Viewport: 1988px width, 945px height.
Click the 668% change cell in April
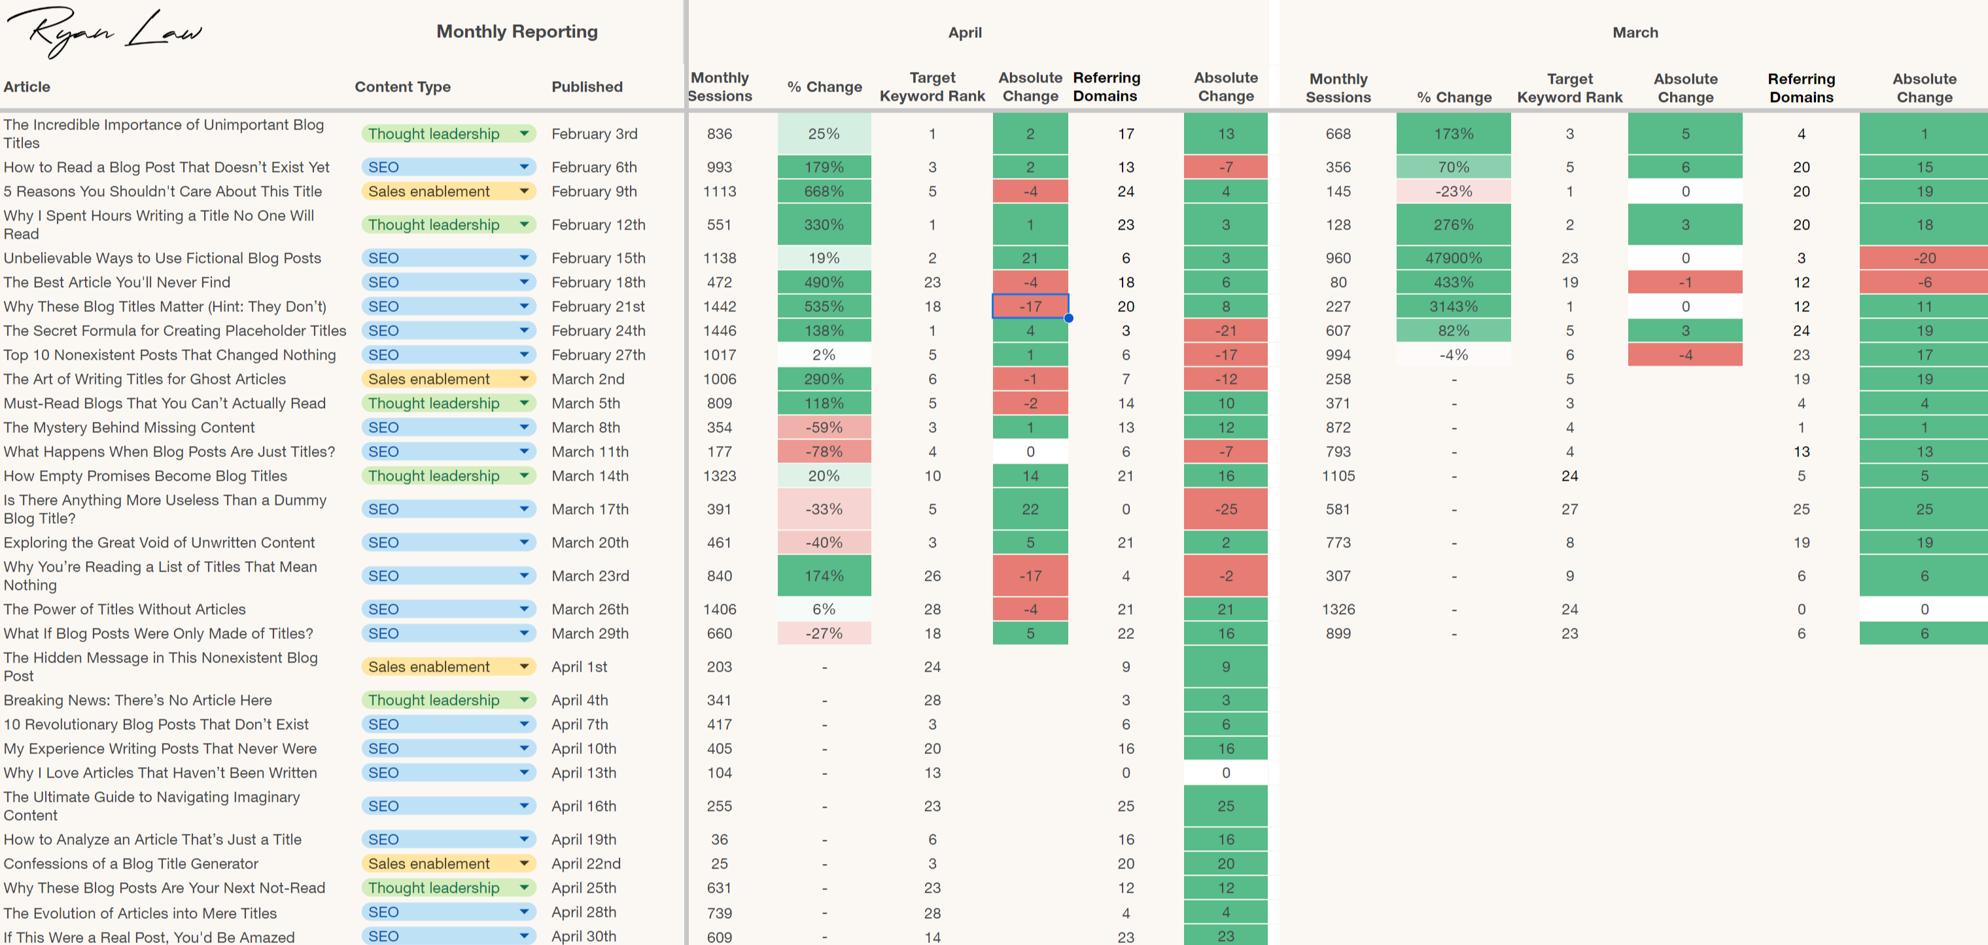[824, 192]
